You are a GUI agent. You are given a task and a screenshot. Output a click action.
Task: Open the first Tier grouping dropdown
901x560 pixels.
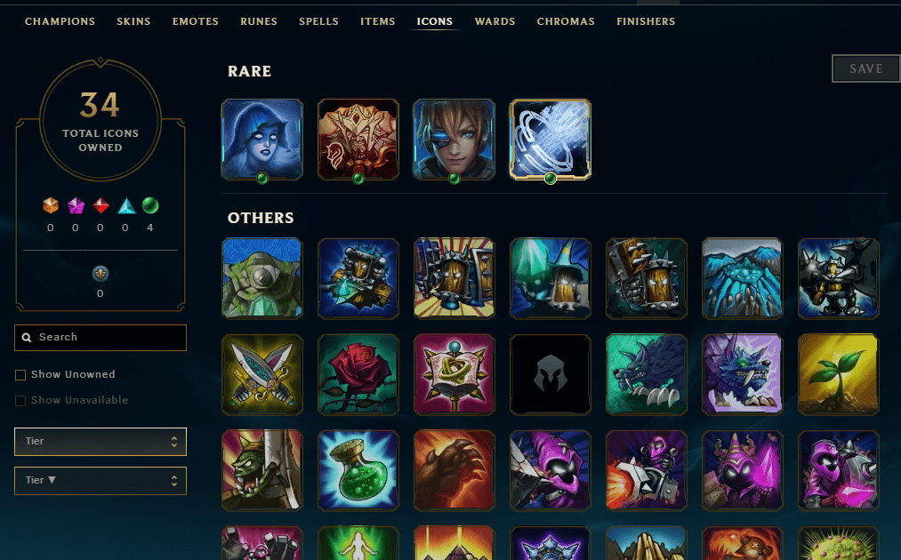click(x=101, y=442)
